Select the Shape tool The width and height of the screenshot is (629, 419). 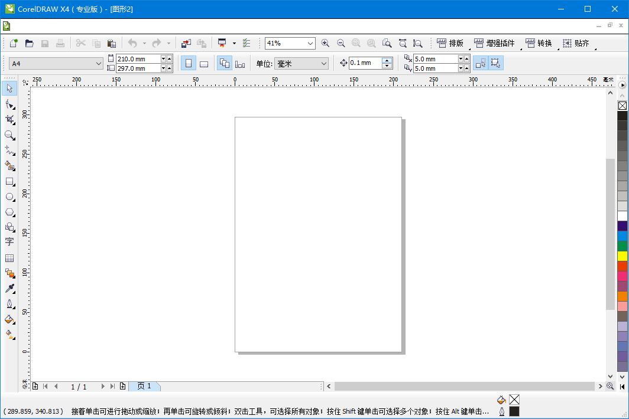[9, 104]
